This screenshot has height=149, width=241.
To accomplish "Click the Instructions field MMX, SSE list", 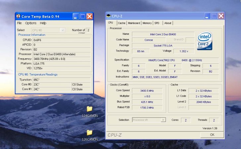I will coord(175,77).
